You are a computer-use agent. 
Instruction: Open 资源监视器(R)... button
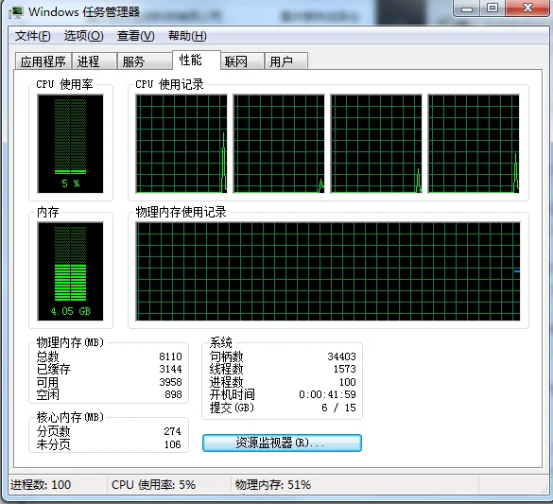pos(282,443)
